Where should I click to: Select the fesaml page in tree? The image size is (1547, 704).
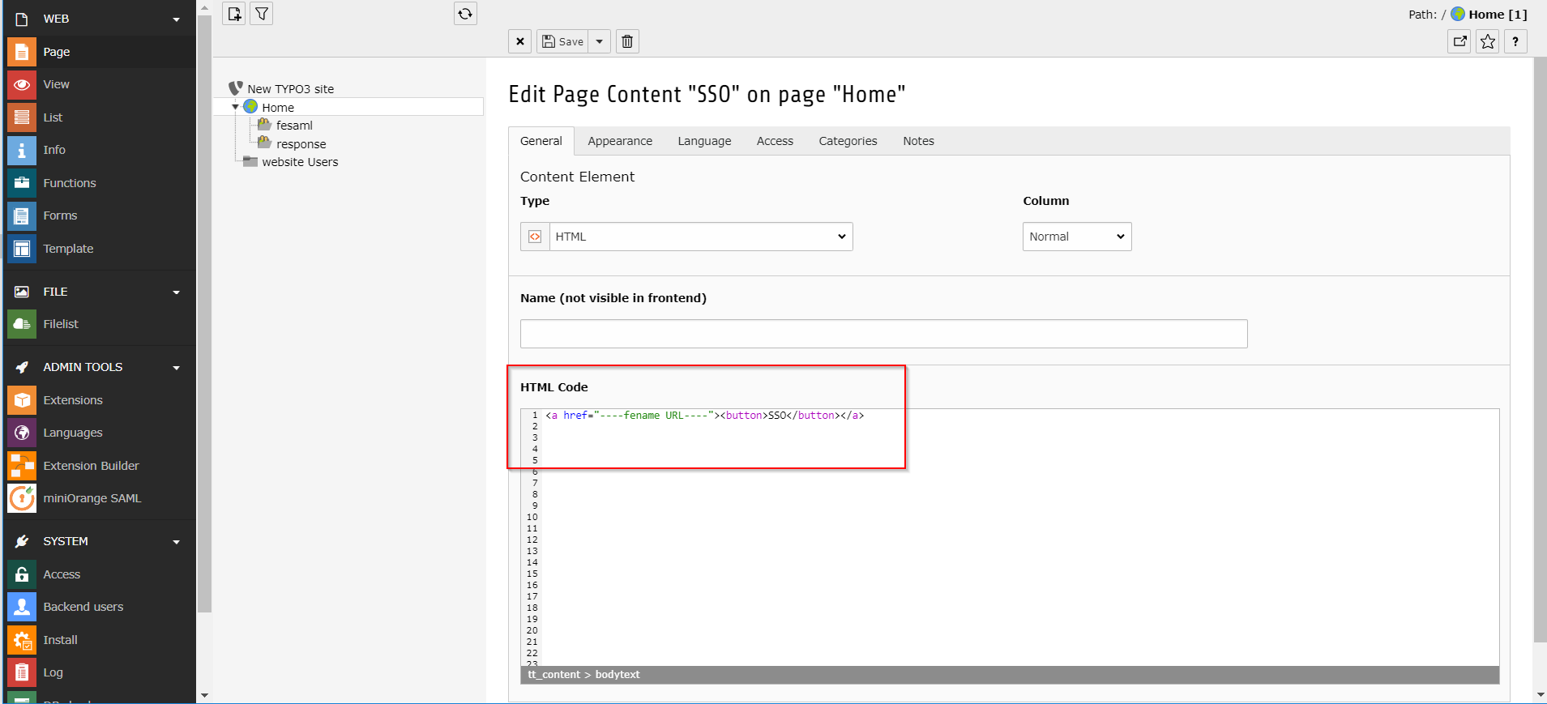pos(294,126)
